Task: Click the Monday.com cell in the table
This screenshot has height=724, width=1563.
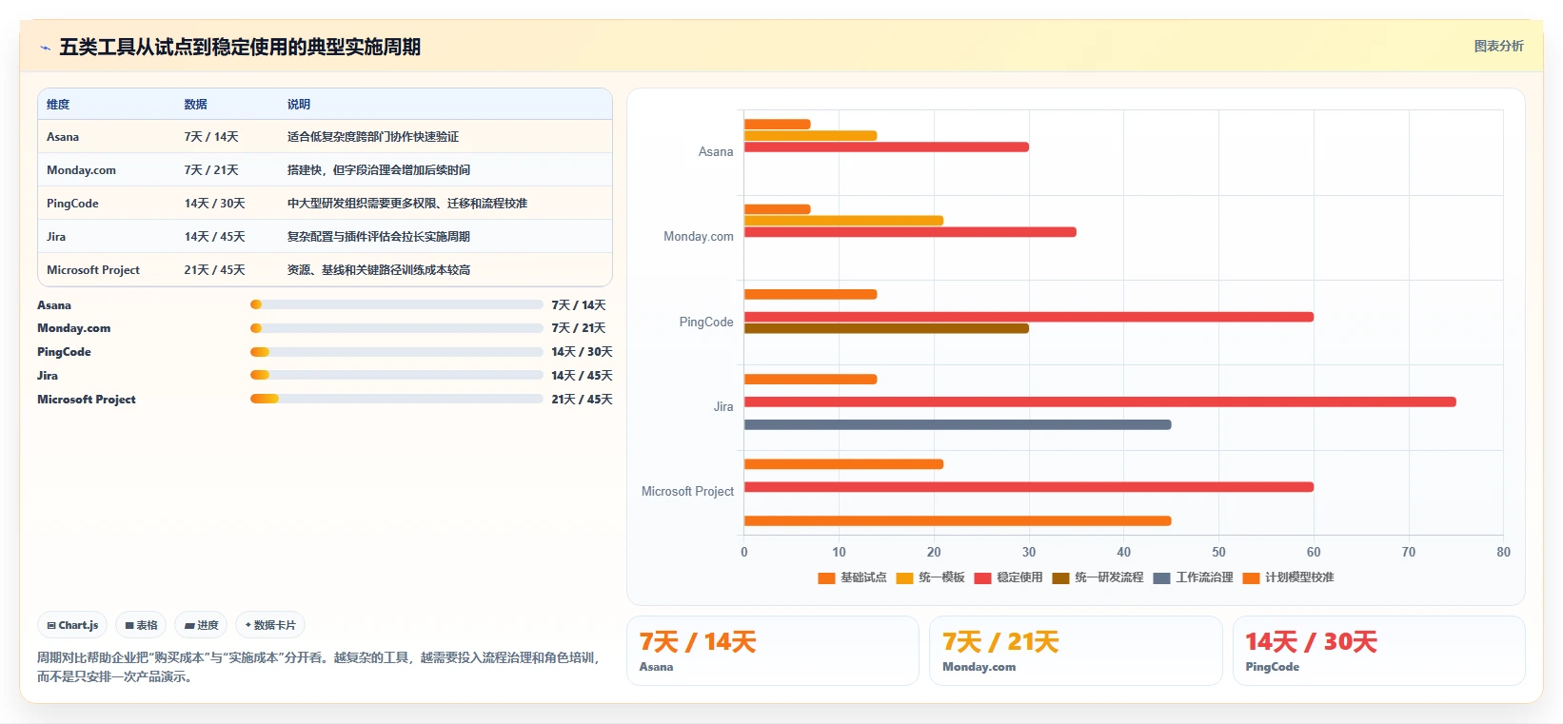Action: [81, 170]
